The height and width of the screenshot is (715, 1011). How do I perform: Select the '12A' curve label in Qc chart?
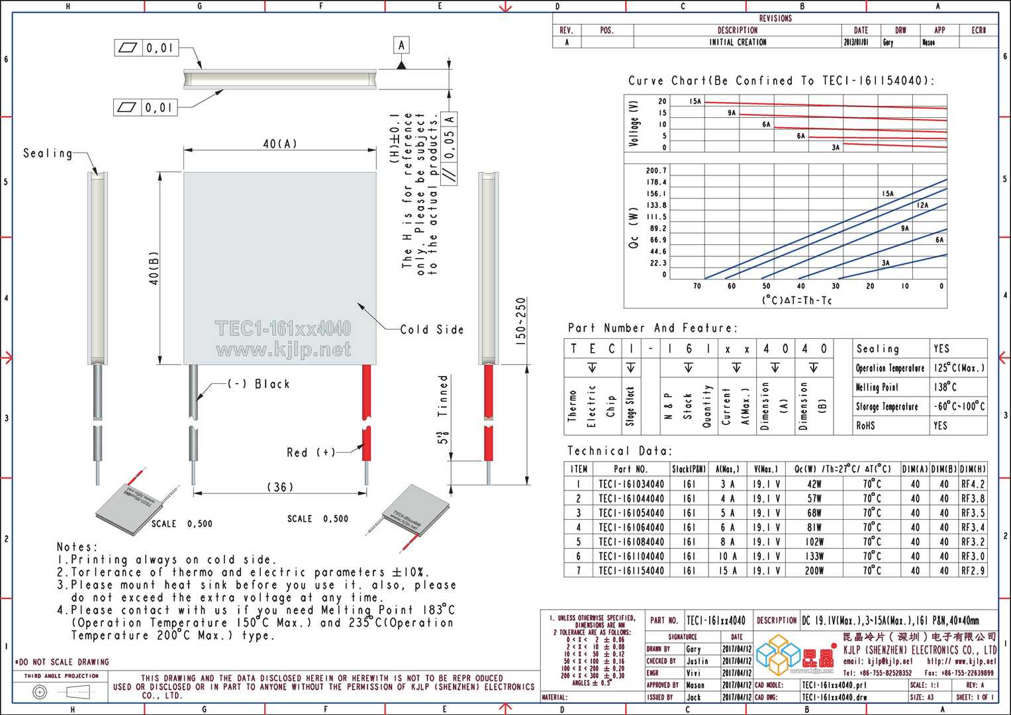[922, 205]
